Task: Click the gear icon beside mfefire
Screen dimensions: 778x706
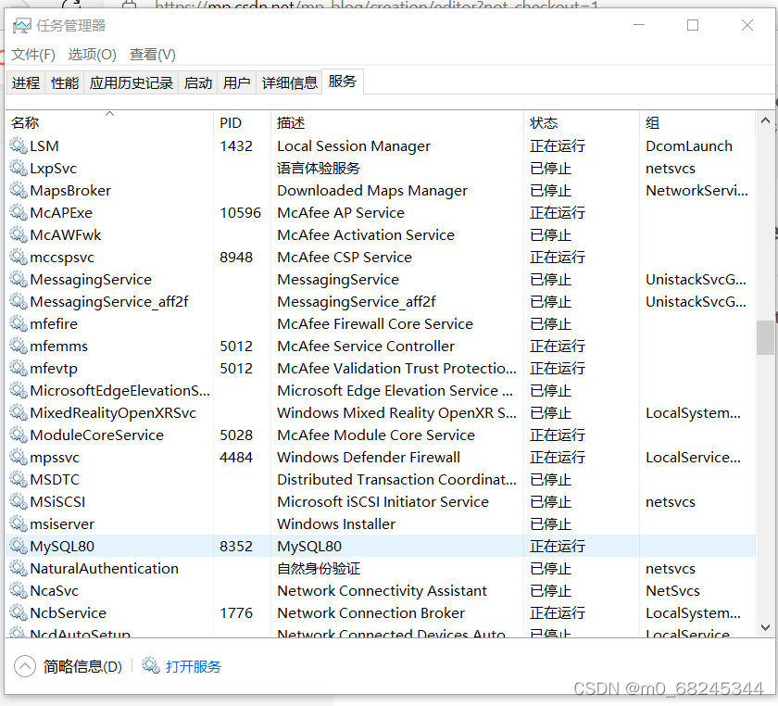Action: (x=19, y=323)
